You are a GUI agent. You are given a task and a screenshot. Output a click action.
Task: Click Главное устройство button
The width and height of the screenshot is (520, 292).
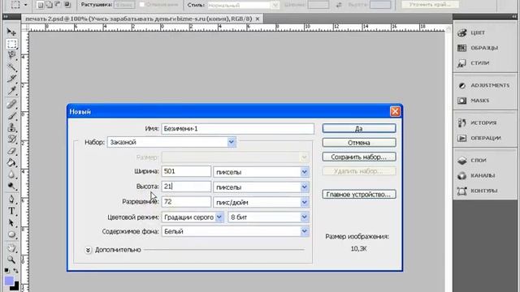(359, 195)
